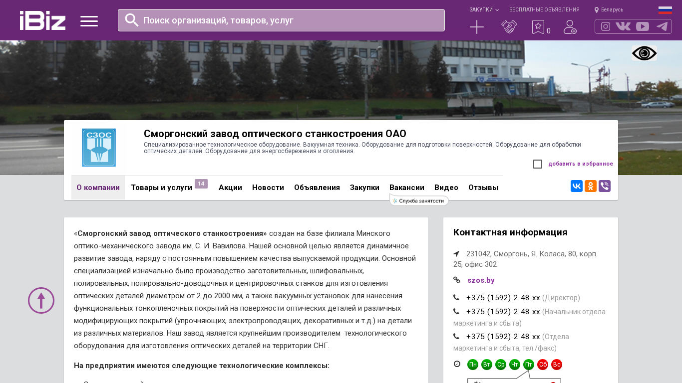Image resolution: width=682 pixels, height=383 pixels.
Task: Open the Telegram icon in header
Action: click(x=662, y=26)
